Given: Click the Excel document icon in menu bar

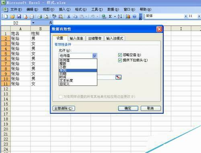Looking at the screenshot, I should [6, 10].
